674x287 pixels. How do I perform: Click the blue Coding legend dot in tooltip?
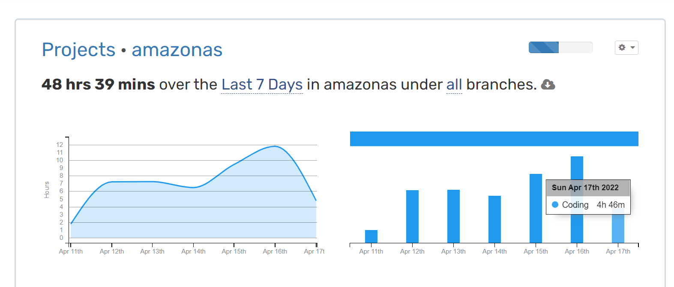556,205
